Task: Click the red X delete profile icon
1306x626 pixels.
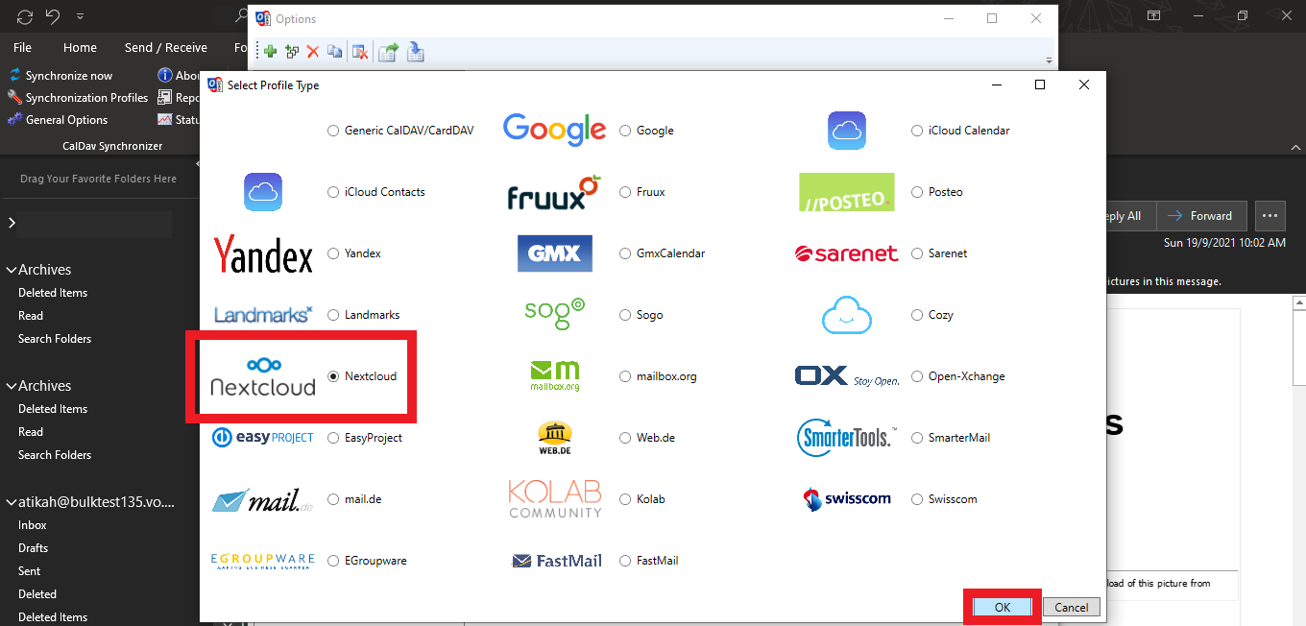Action: [313, 52]
